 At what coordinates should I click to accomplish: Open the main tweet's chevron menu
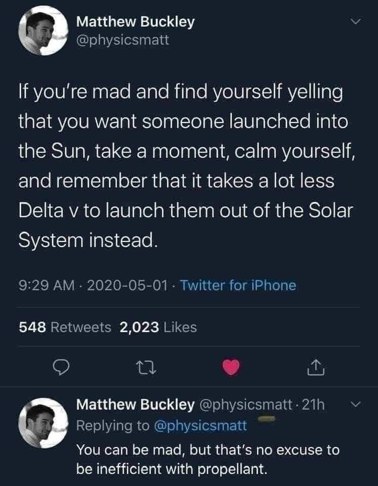[355, 21]
